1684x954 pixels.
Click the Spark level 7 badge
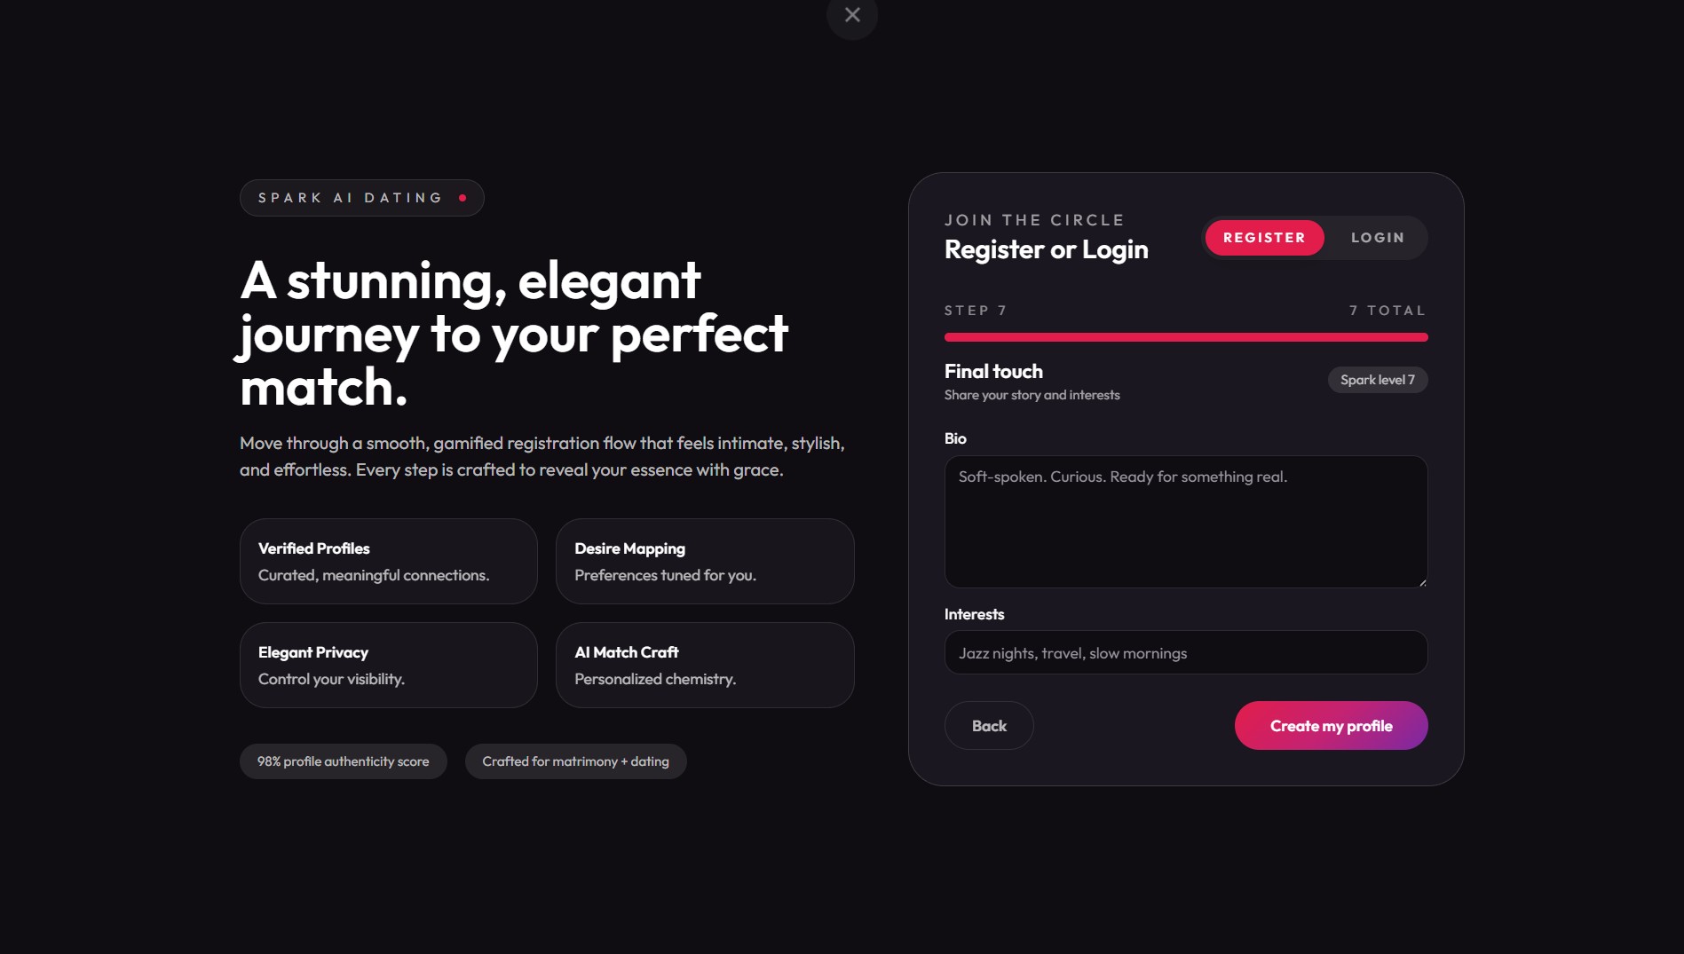click(x=1378, y=380)
